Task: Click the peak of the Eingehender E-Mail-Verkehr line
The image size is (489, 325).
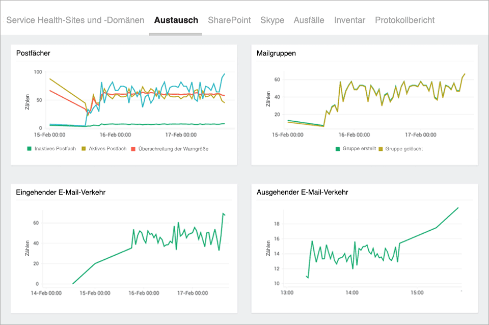Action: click(224, 214)
